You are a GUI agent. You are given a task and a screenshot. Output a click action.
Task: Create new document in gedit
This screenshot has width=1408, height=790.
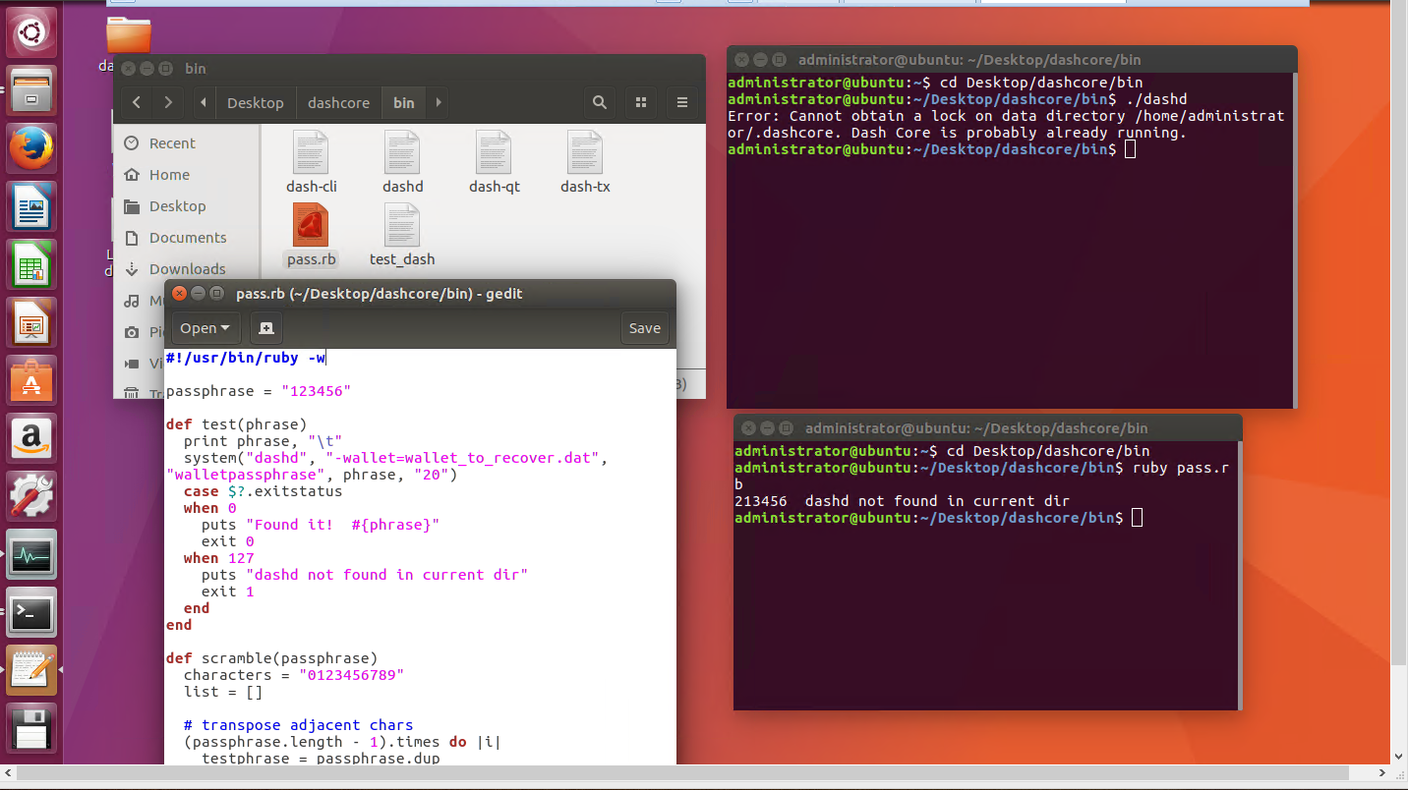(265, 328)
